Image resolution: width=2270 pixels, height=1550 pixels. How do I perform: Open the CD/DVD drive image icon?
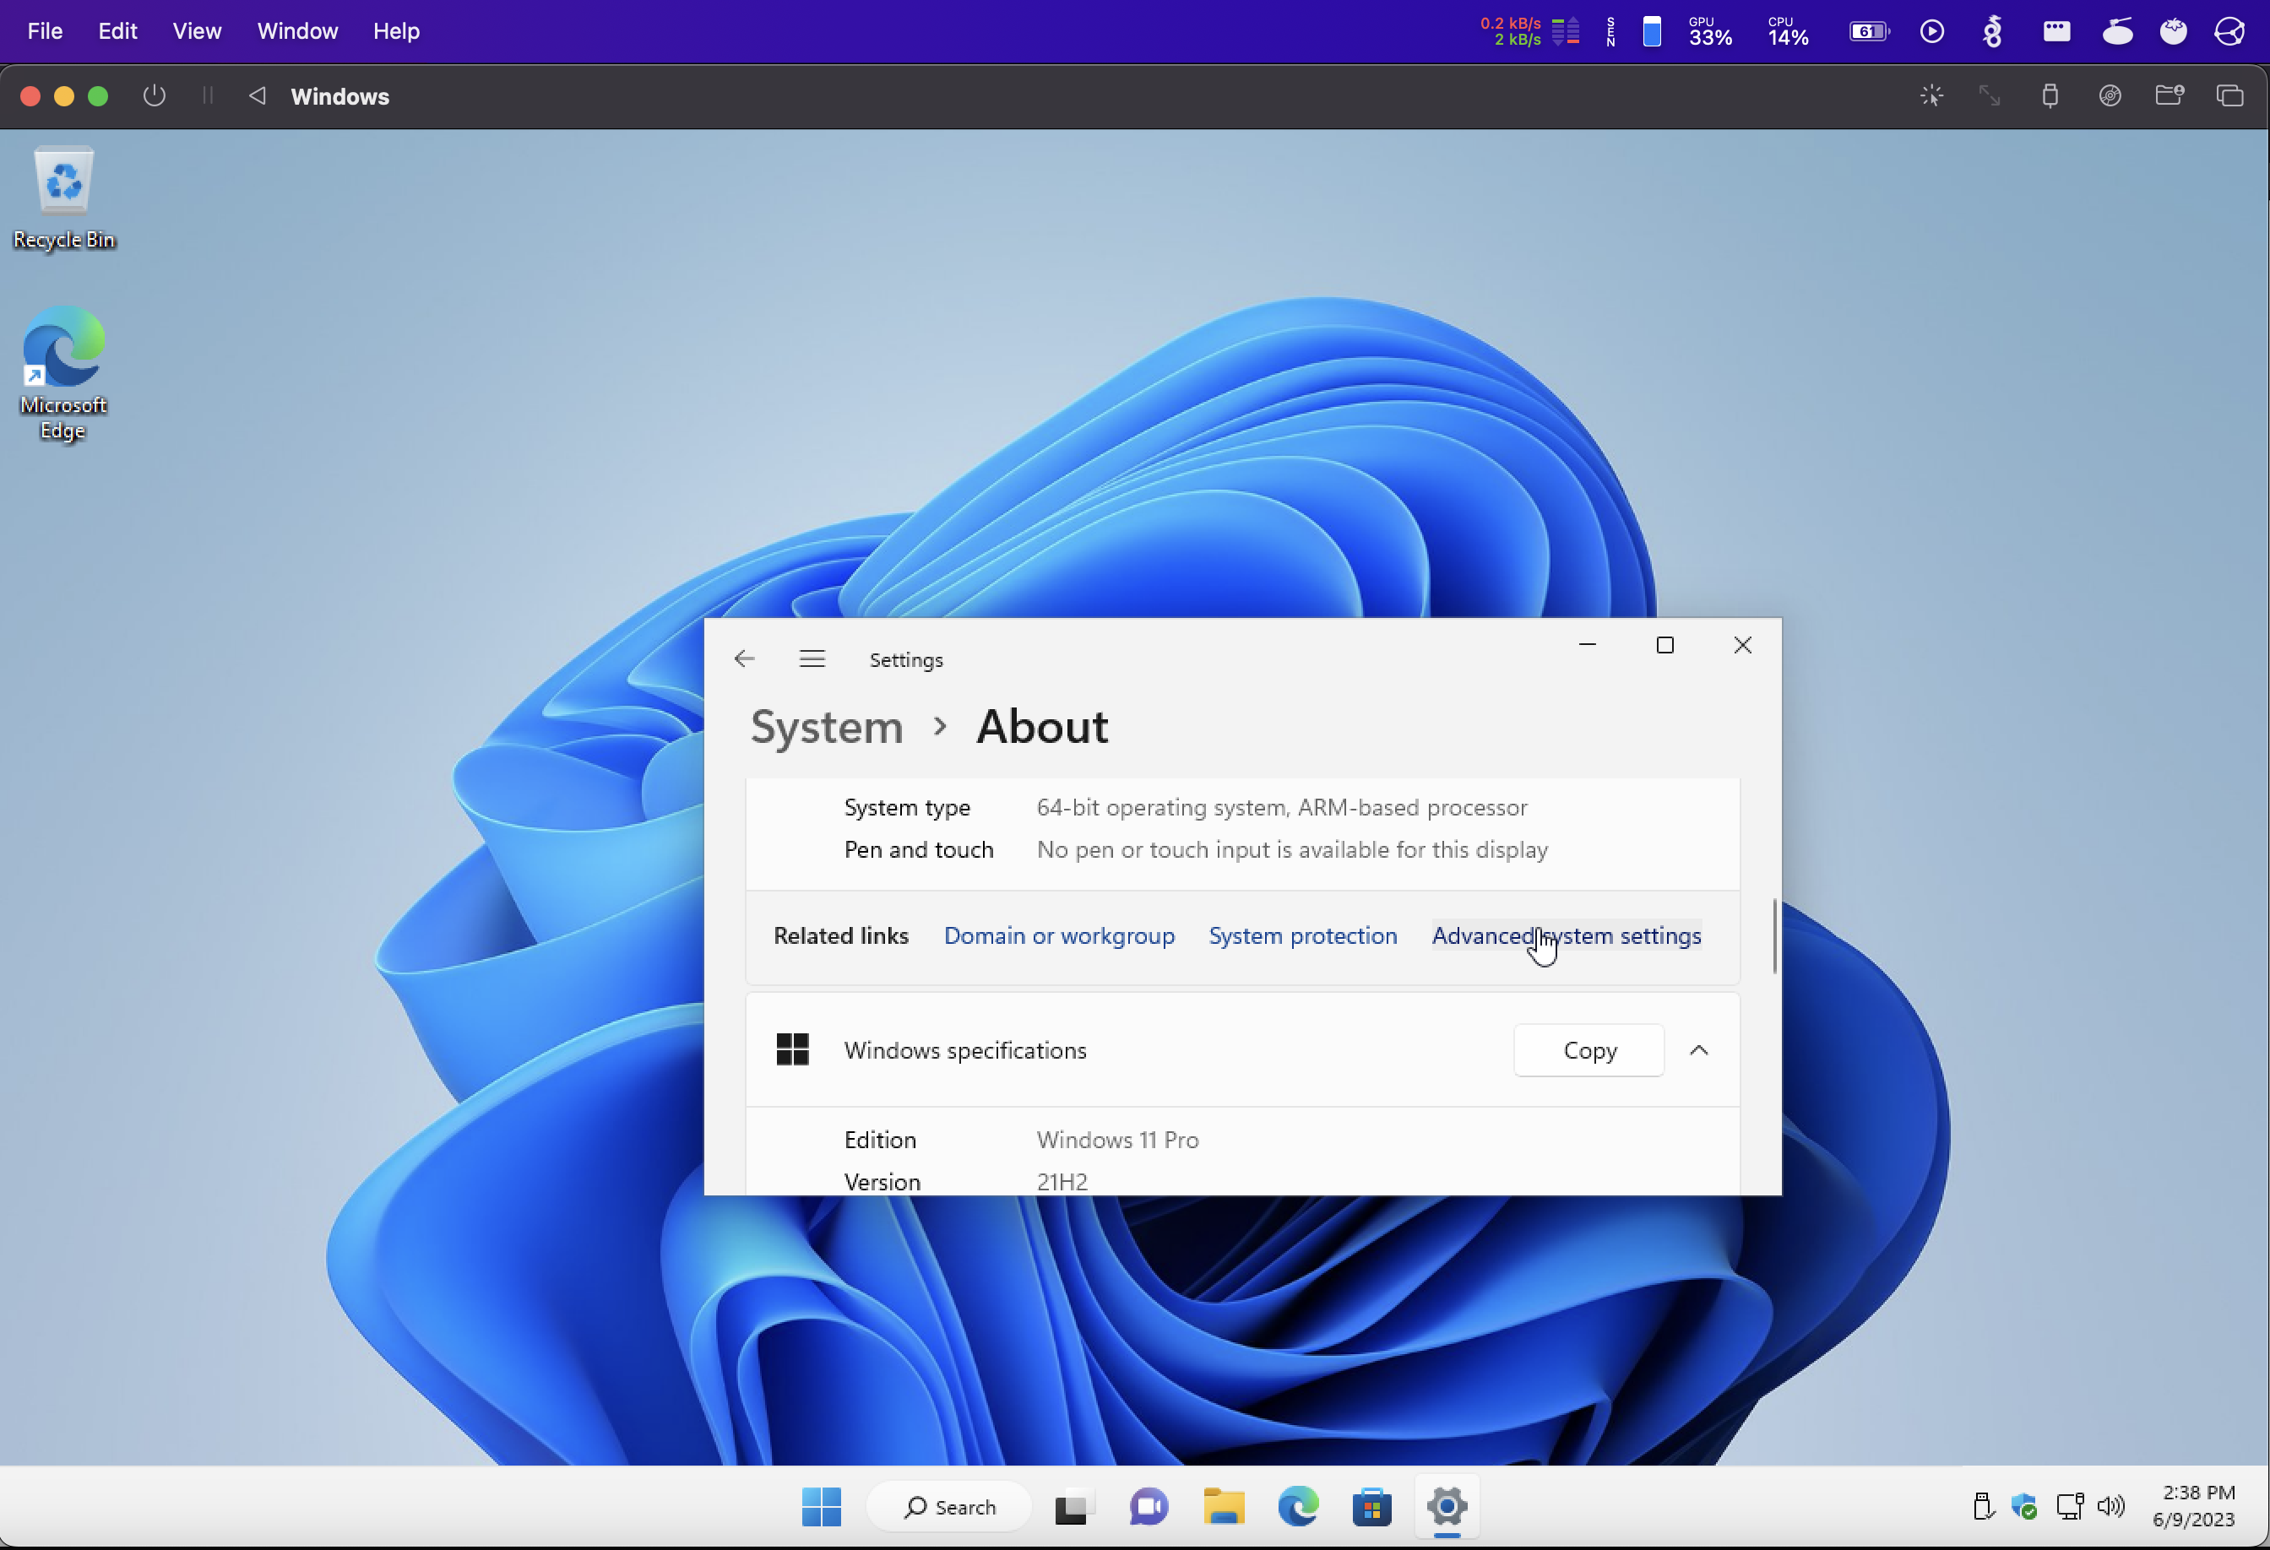[x=2110, y=95]
